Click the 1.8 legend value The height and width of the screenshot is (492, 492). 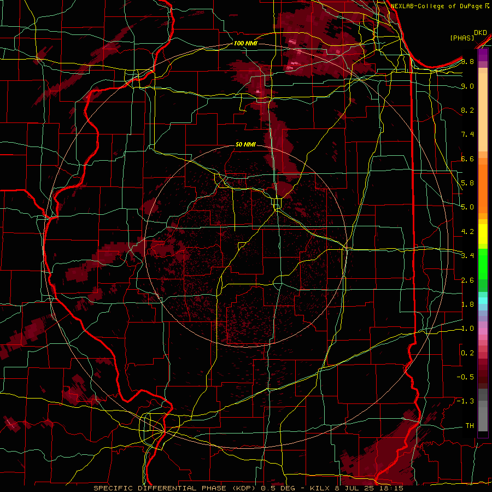point(467,304)
